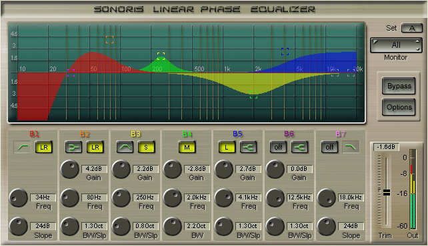Screen dimensions: 428x246
Task: Select the B7 low-pass filter shape icon
Action: pyautogui.click(x=351, y=148)
